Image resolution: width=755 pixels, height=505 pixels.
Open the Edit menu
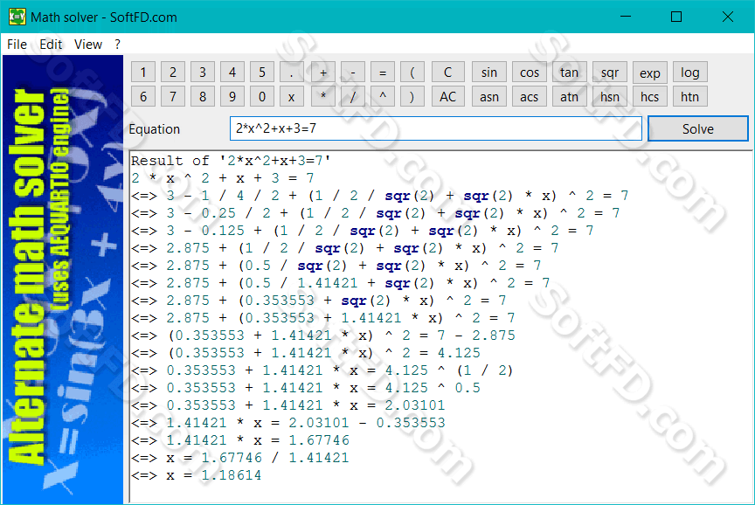pyautogui.click(x=51, y=45)
